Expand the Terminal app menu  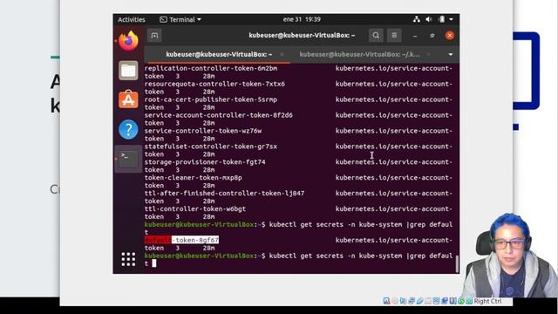[x=180, y=19]
